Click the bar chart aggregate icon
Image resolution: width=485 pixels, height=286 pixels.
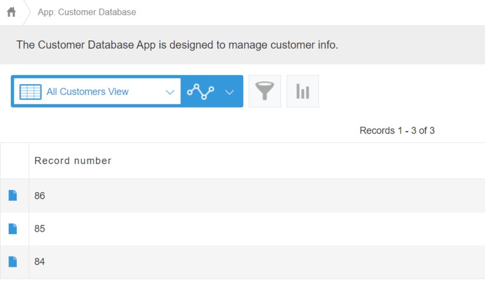click(303, 91)
